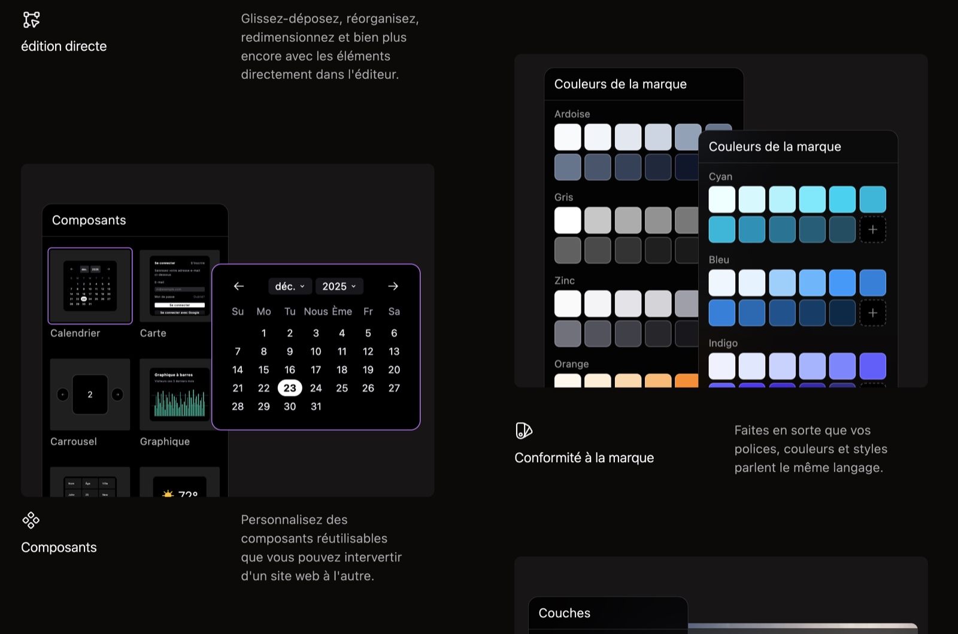
Task: Select day 1 in the calendar
Action: click(x=263, y=333)
